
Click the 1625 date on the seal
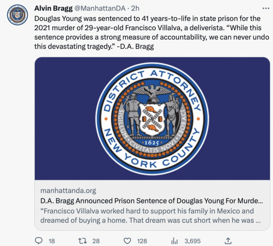click(152, 143)
